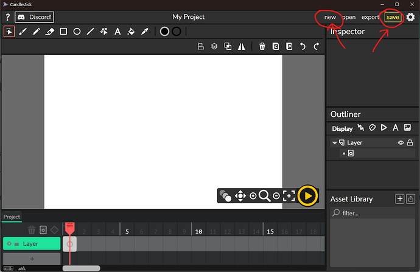The height and width of the screenshot is (272, 420).
Task: Toggle onion skinning icon near canvas controls
Action: (226, 196)
